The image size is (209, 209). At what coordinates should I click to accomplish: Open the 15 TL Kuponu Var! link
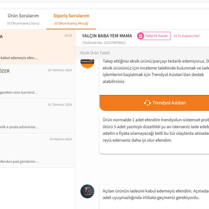pos(186,36)
